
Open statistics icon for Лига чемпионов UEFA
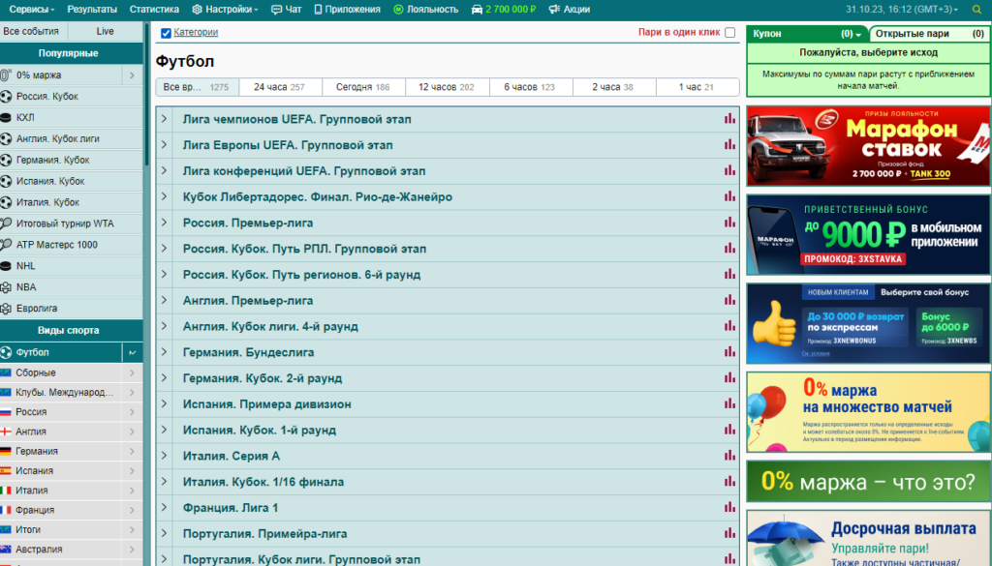729,119
